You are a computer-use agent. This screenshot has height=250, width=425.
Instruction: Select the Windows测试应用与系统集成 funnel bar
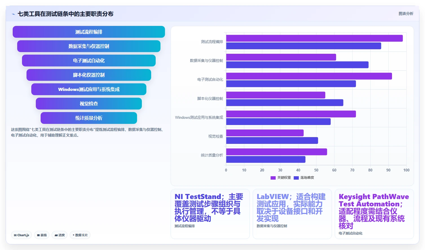tap(89, 89)
